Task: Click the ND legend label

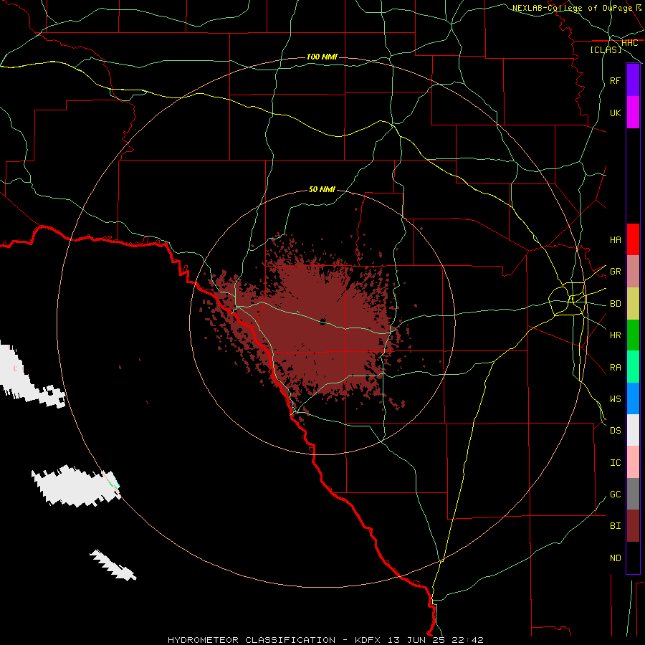Action: [615, 558]
